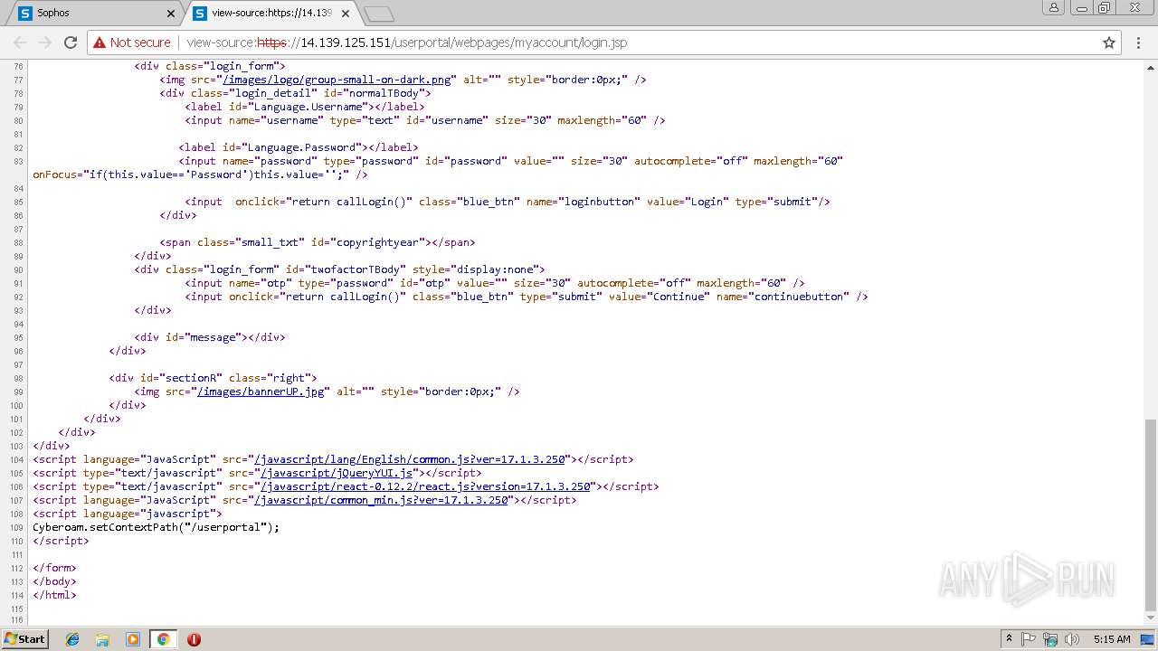Open the react.js script link
Screen dimensions: 1158x651
point(425,486)
